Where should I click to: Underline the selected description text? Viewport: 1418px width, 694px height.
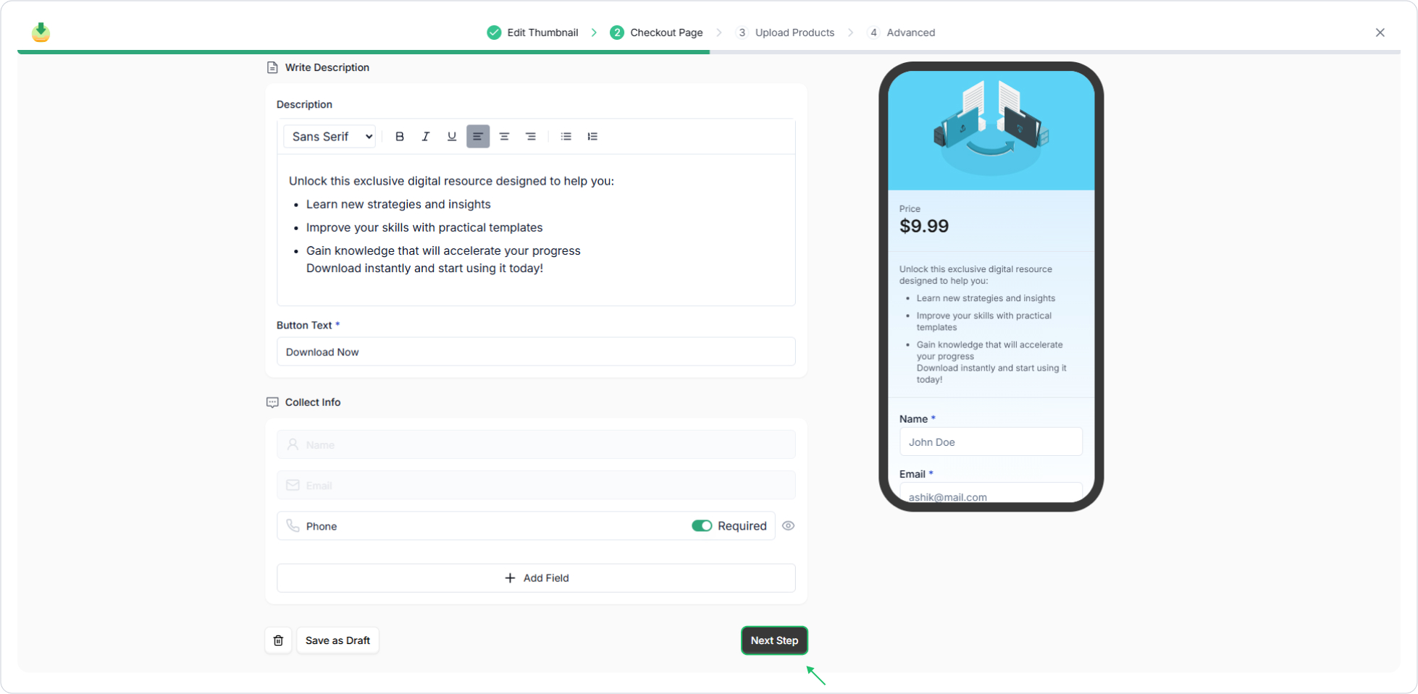451,137
